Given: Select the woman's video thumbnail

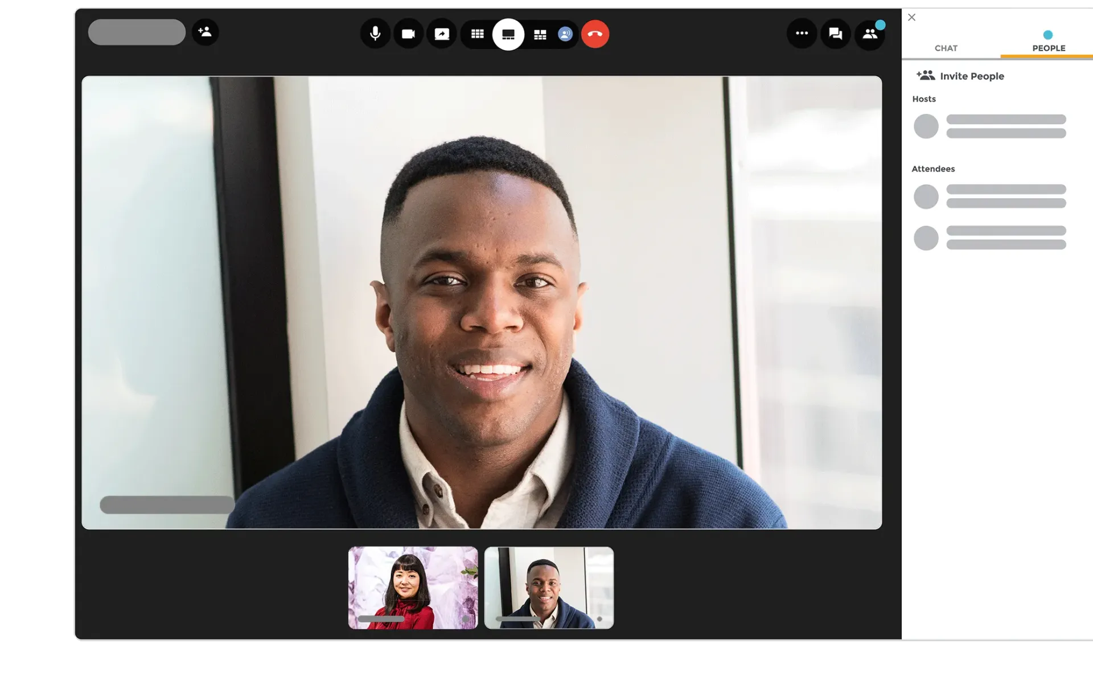Looking at the screenshot, I should coord(413,587).
